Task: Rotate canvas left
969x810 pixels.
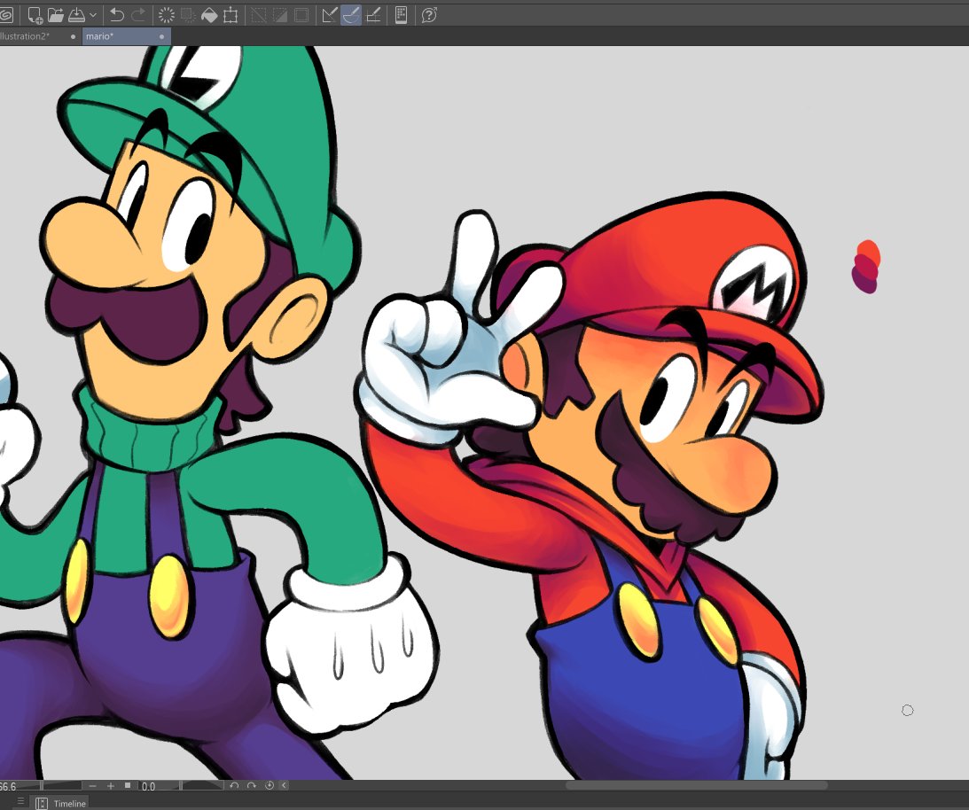Action: [x=234, y=786]
